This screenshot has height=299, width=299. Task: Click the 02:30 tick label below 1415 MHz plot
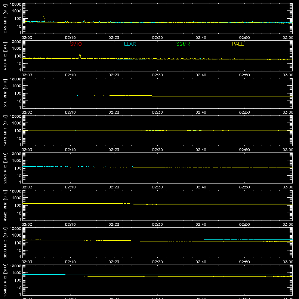coord(157,150)
